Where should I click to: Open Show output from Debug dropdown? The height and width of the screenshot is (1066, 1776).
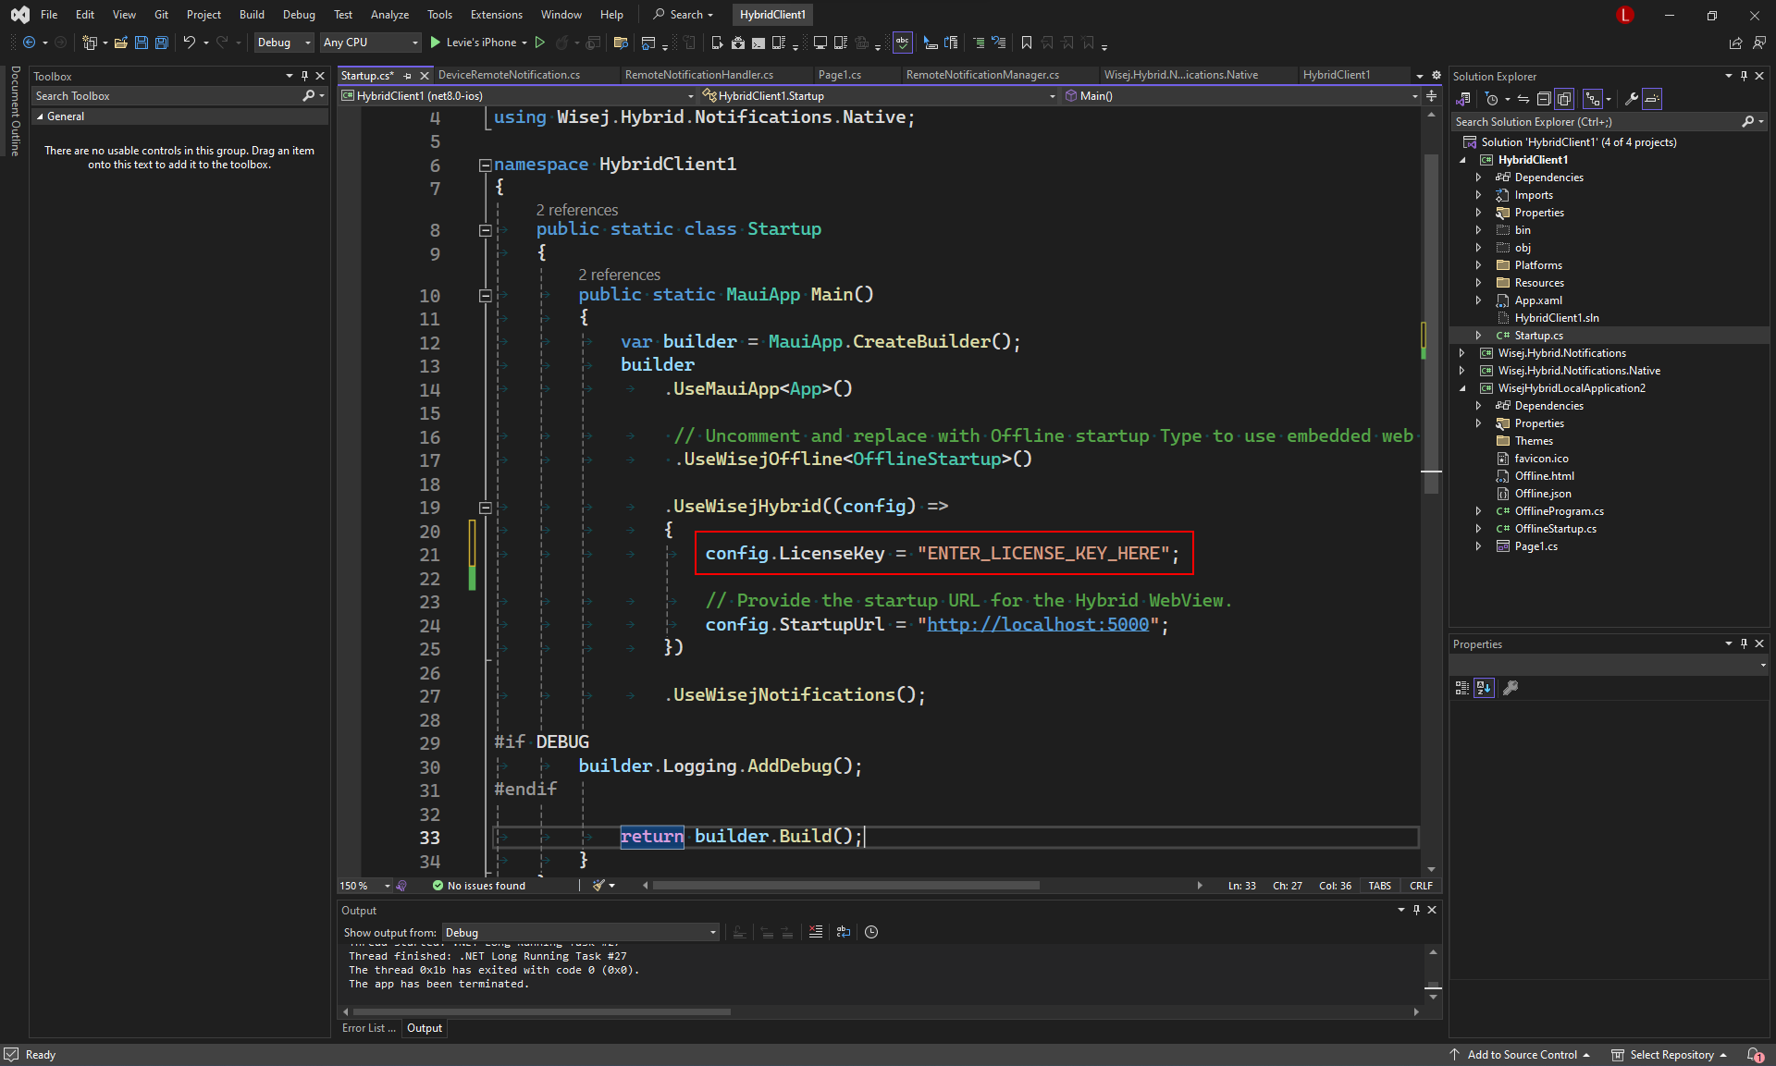pyautogui.click(x=580, y=933)
